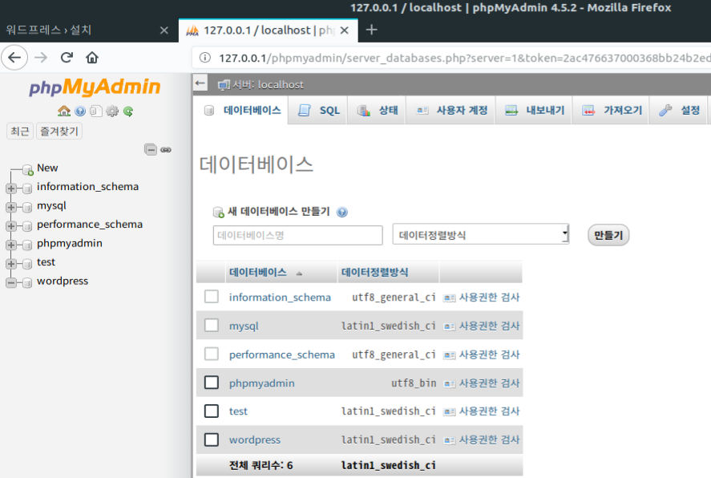Switch to the SQL tab
The image size is (711, 478).
(x=319, y=110)
